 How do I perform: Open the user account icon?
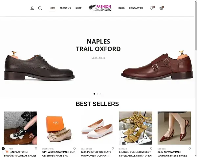[32, 8]
